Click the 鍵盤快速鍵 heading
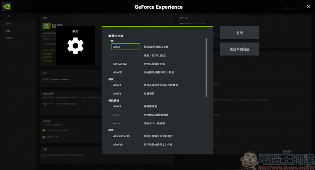Screen dimensions: 315x170 [x=116, y=36]
